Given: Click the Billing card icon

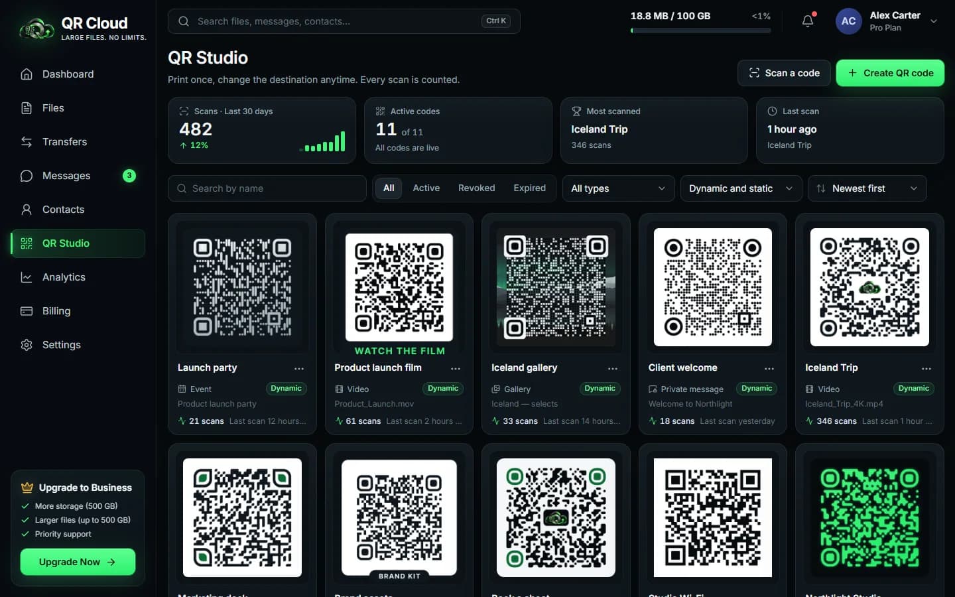Looking at the screenshot, I should tap(27, 311).
